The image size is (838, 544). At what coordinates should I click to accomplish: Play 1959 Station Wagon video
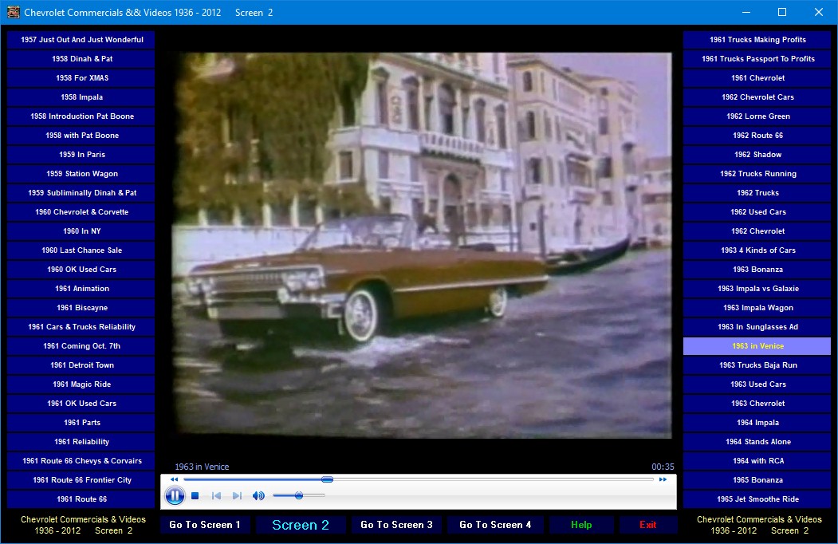pos(82,174)
